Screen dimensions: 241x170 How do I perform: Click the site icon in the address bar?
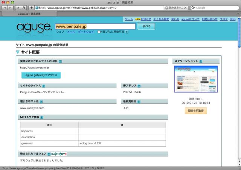click(37, 8)
